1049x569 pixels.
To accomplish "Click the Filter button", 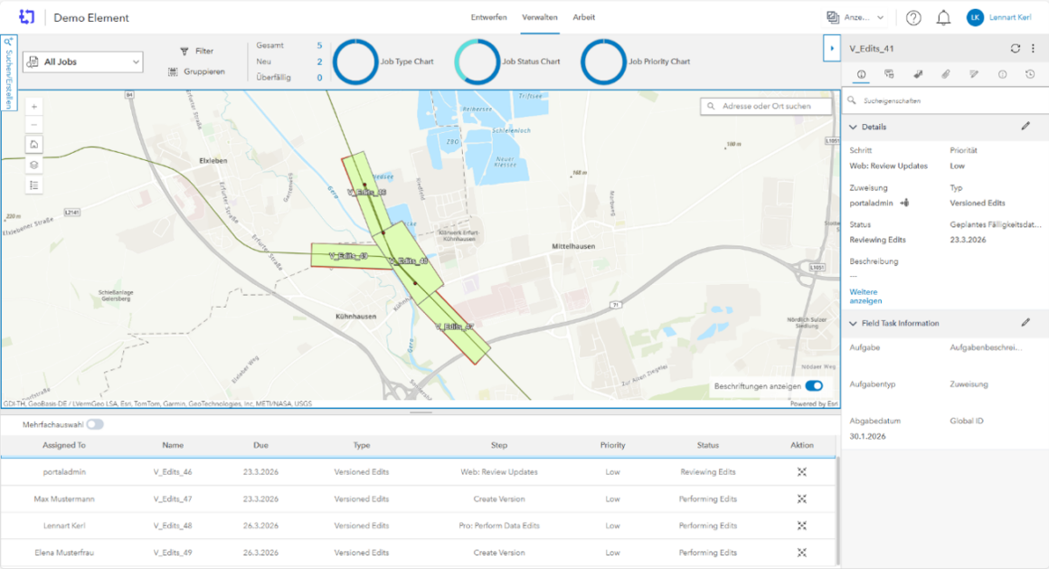I will point(197,51).
